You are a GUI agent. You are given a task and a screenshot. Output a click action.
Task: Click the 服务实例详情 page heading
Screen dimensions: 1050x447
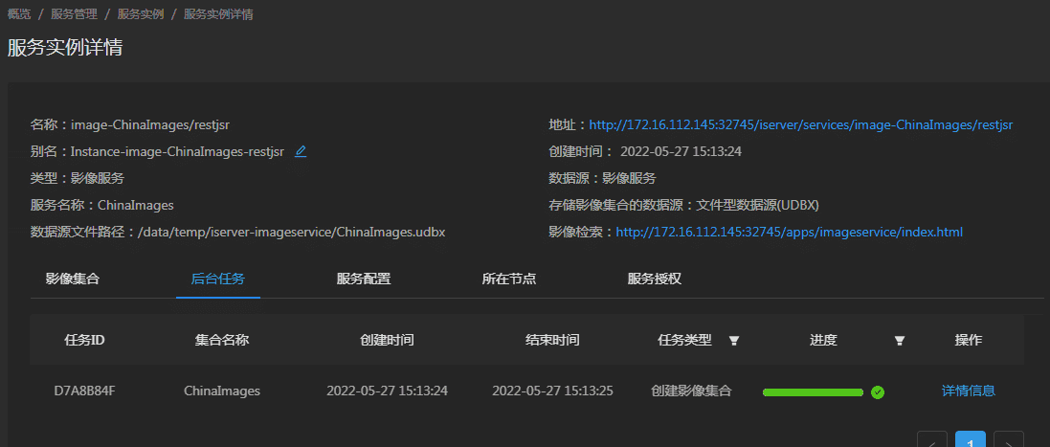tap(65, 48)
